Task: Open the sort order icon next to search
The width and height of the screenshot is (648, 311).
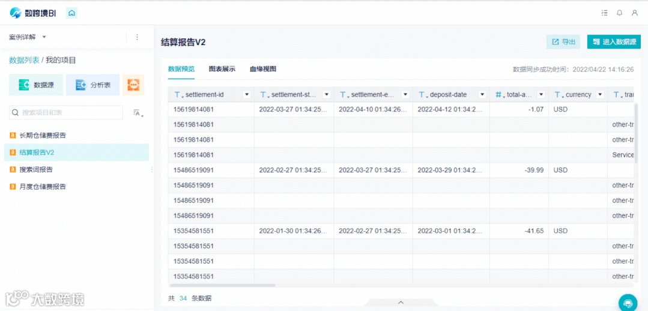Action: tap(139, 113)
